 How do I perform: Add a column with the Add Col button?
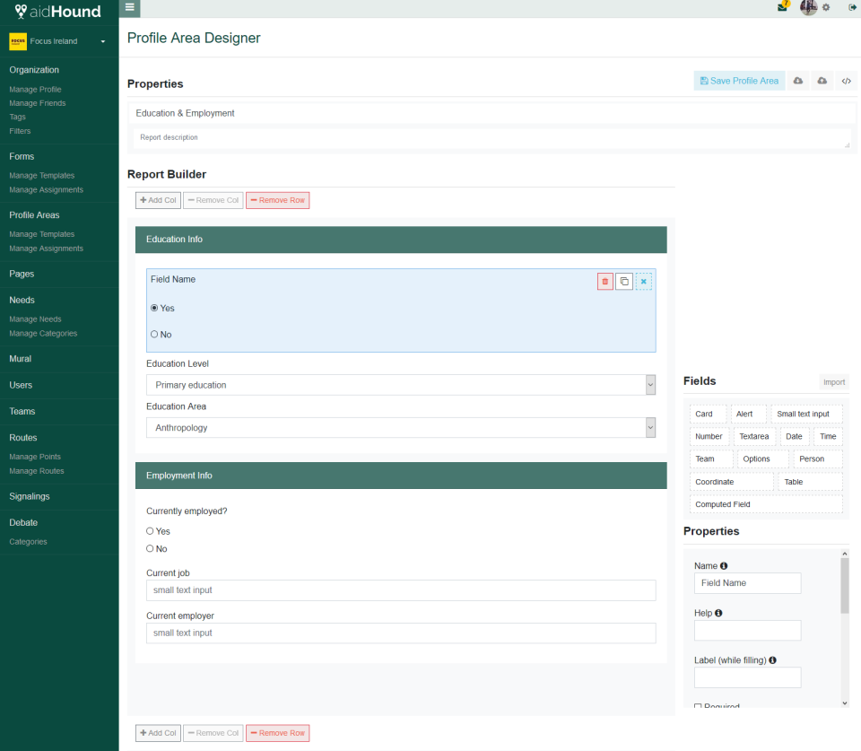pos(158,199)
